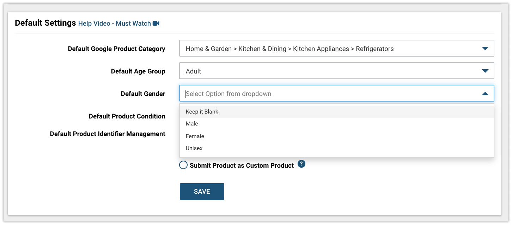Viewport: 512px width, 225px height.
Task: Expand the Default Age Group dropdown arrow
Action: [x=485, y=71]
